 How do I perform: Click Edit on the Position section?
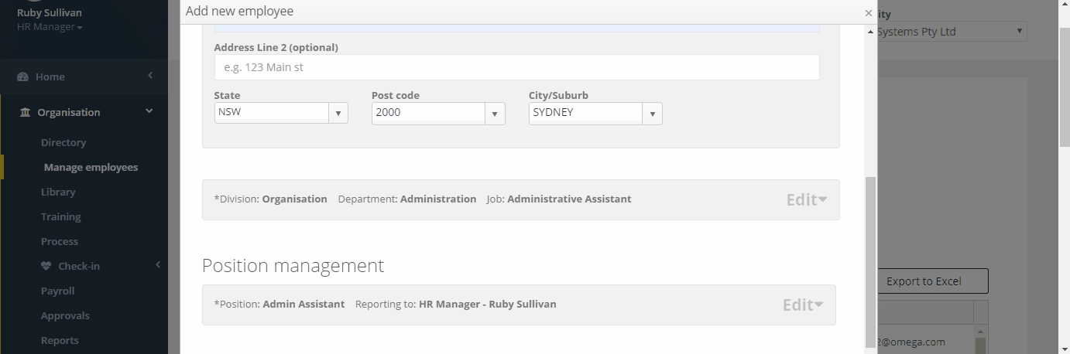[803, 305]
